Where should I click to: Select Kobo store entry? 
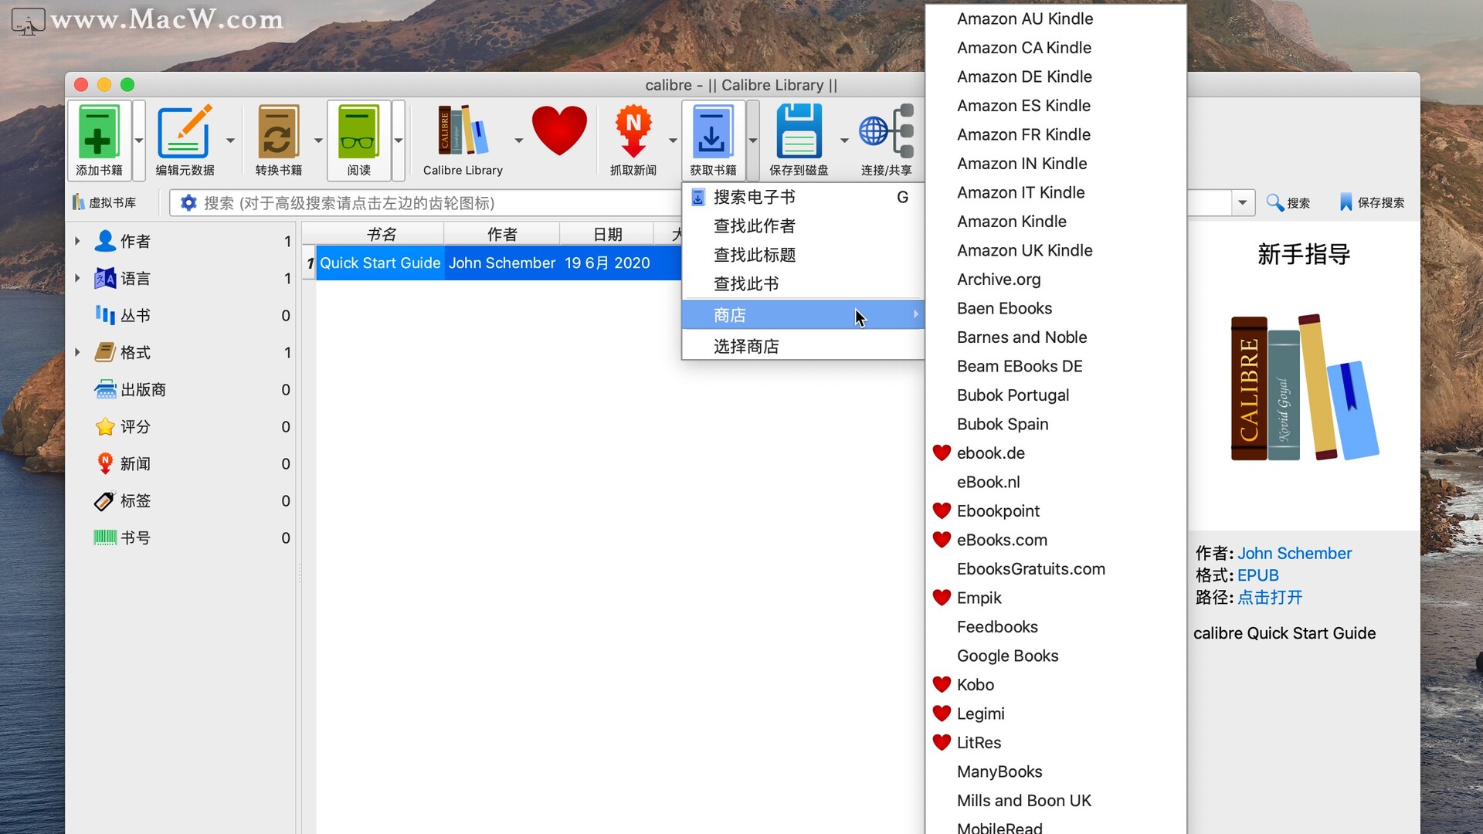tap(1055, 685)
